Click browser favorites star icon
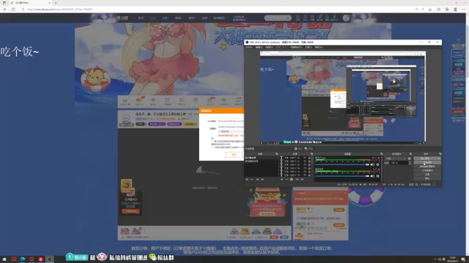This screenshot has width=469, height=263. point(439,9)
